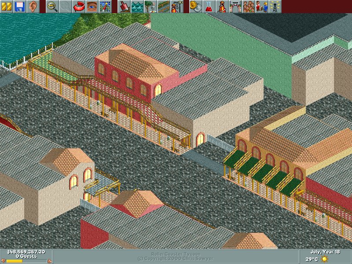The height and width of the screenshot is (264, 352).
Task: Click the thumbs-down rating icon
Action: pos(4,261)
